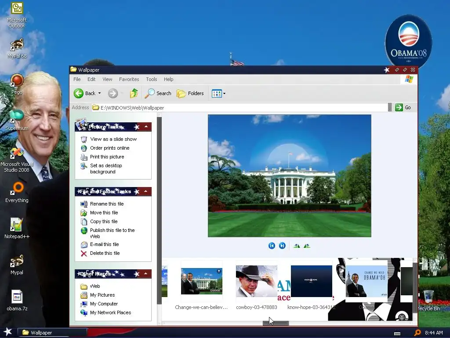The height and width of the screenshot is (338, 450).
Task: Launch the Mypal desktop shortcut
Action: click(x=17, y=265)
